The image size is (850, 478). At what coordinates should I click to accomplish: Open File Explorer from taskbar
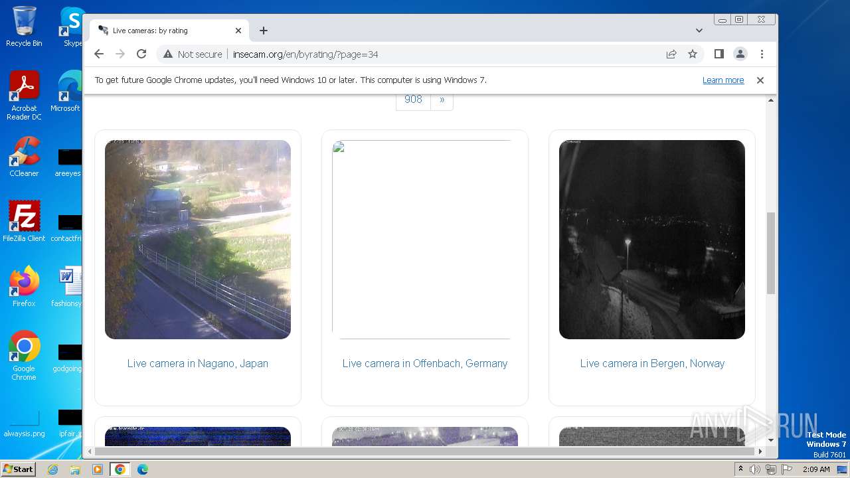75,469
